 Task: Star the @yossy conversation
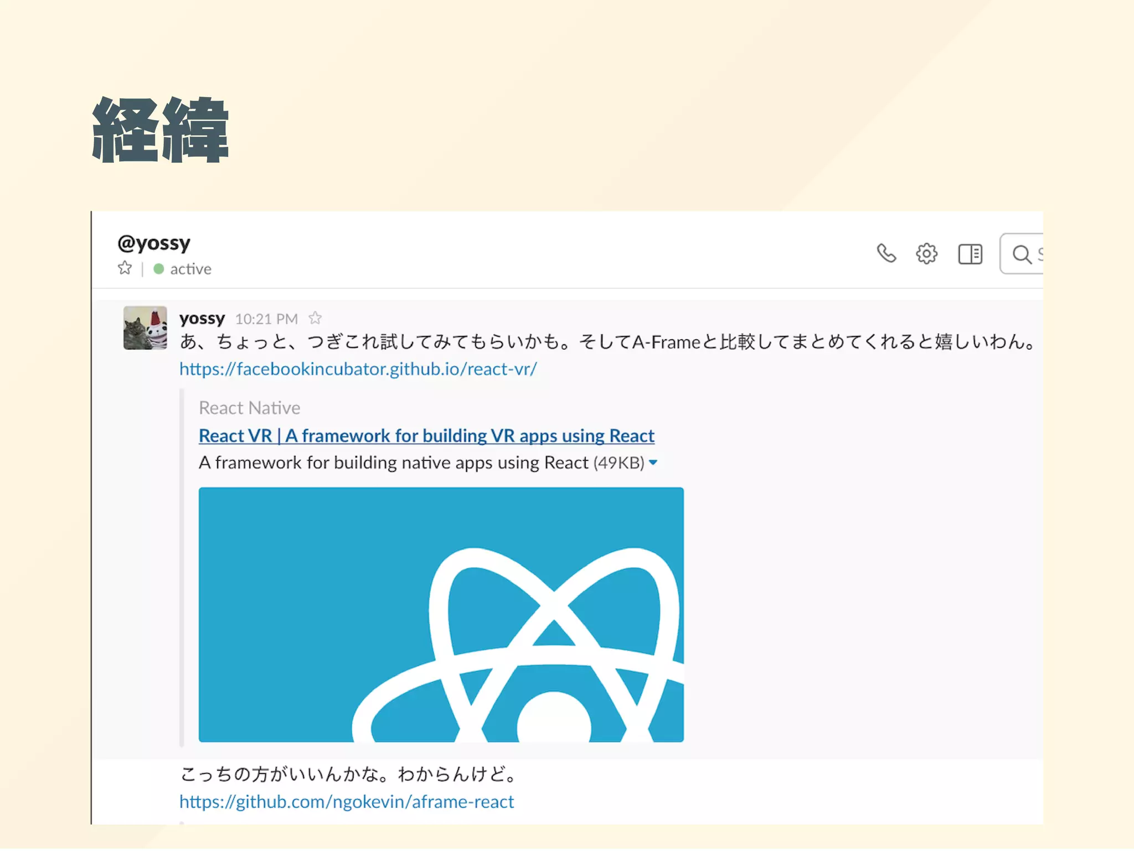coord(125,268)
